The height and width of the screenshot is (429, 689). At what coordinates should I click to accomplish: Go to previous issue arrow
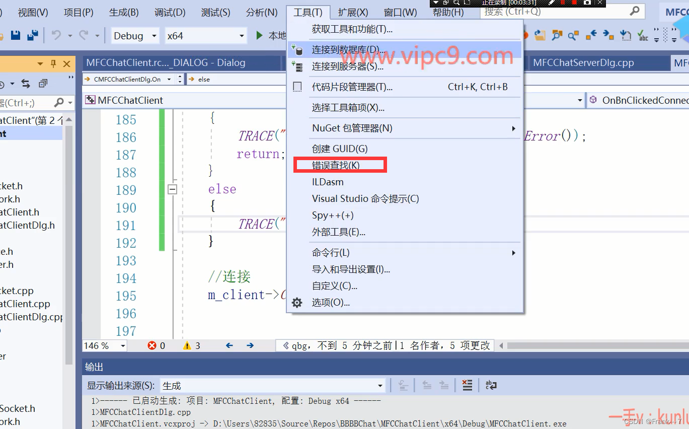point(229,345)
